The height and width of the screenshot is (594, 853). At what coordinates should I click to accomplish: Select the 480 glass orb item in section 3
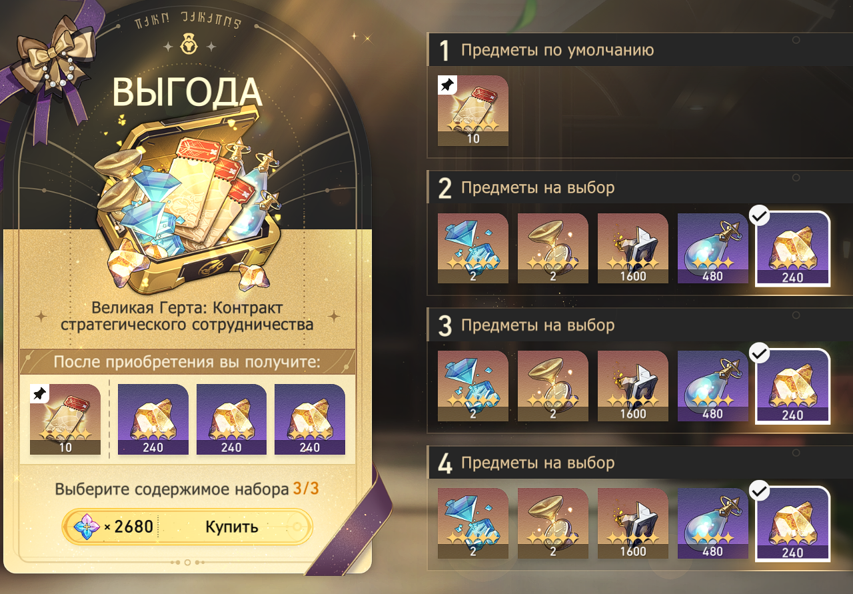coord(713,386)
